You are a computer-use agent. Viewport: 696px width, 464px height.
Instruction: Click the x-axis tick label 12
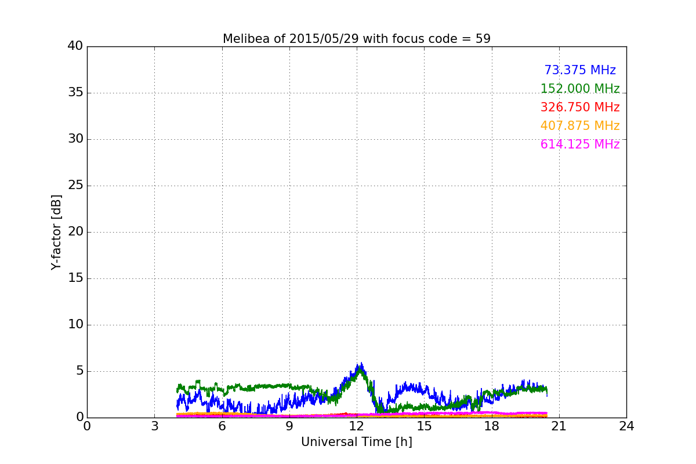pyautogui.click(x=357, y=426)
